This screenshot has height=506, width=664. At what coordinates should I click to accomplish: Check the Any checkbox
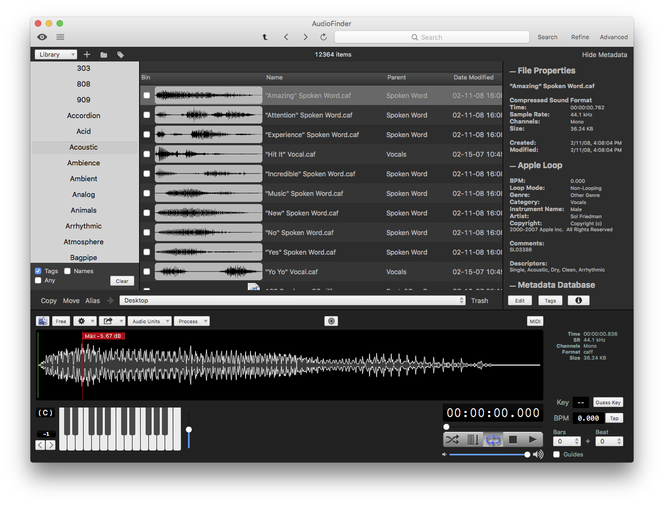tap(38, 280)
